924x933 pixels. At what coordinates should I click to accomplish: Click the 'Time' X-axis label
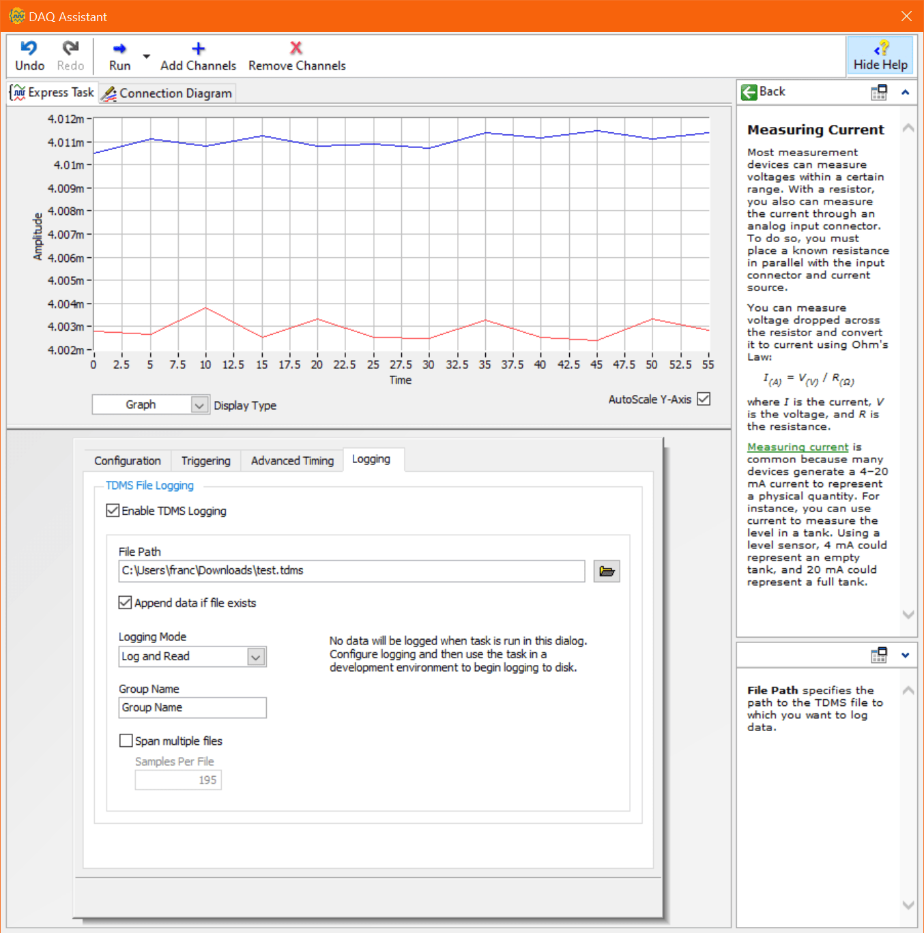click(x=401, y=380)
